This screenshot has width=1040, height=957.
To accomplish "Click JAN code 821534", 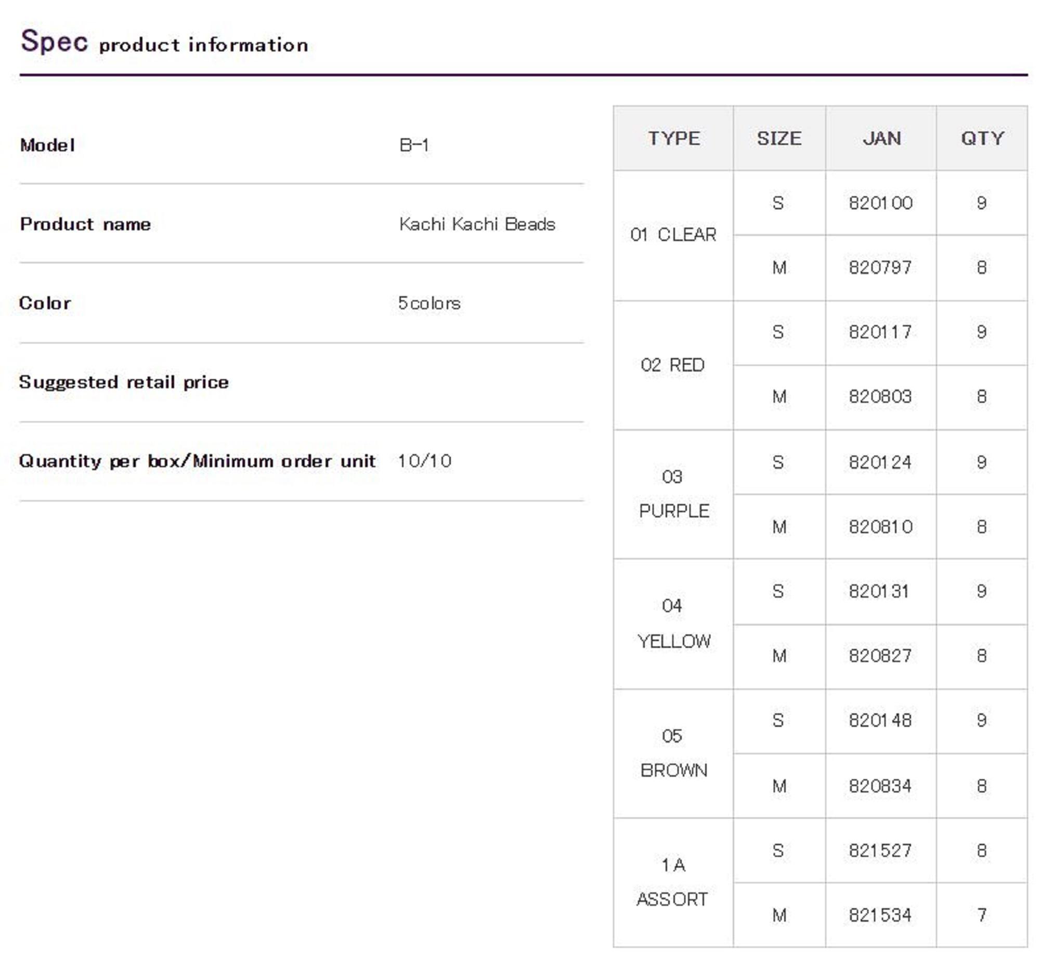I will coord(880,915).
